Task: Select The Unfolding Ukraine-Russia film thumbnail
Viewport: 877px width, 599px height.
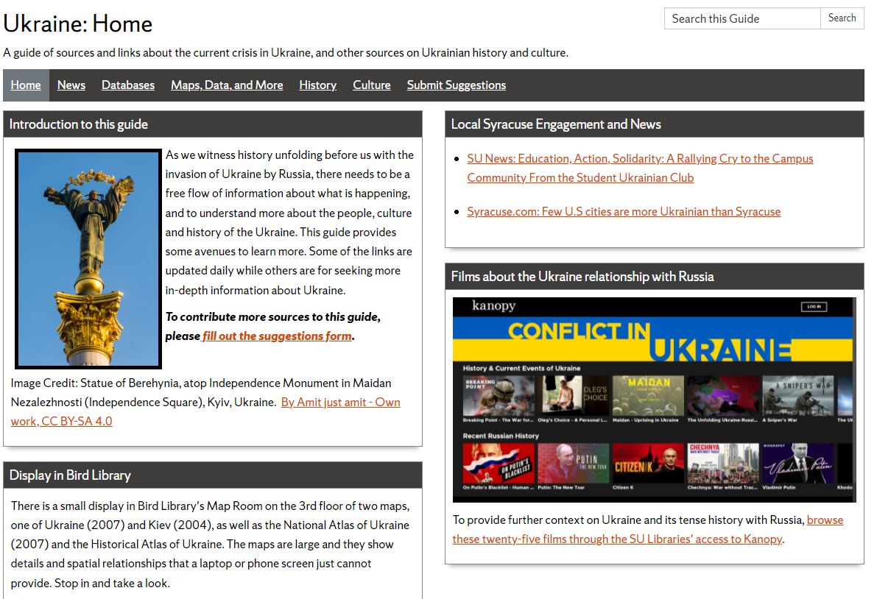Action: [x=722, y=396]
